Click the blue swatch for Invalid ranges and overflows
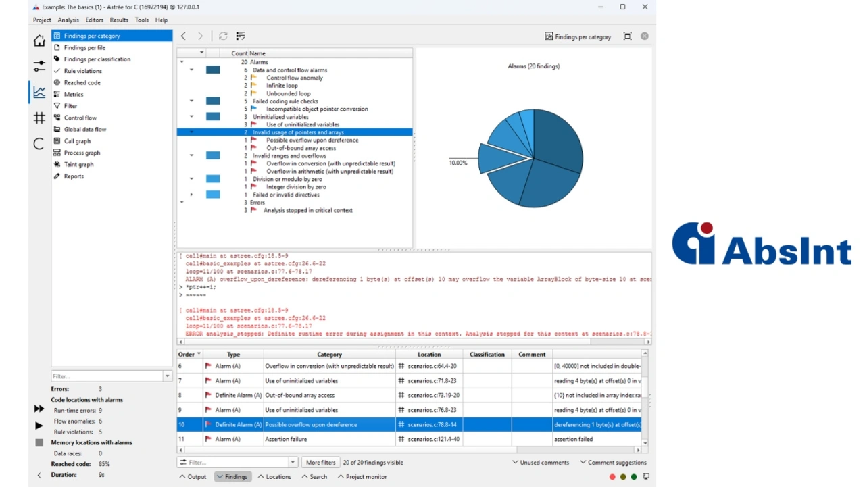Image resolution: width=865 pixels, height=487 pixels. tap(213, 155)
